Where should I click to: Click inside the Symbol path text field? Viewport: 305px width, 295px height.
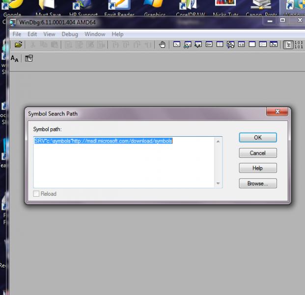tap(124, 162)
